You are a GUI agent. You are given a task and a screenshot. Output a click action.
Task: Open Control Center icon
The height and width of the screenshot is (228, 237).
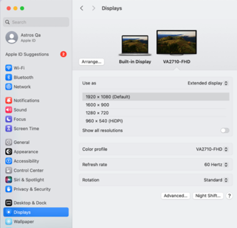(x=9, y=170)
